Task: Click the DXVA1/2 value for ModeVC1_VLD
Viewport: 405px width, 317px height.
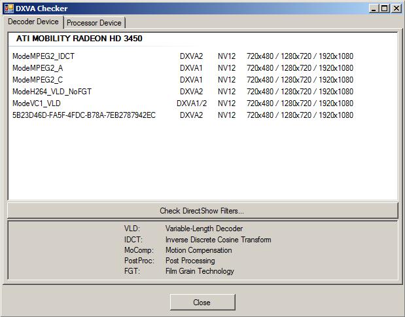Action: [191, 103]
